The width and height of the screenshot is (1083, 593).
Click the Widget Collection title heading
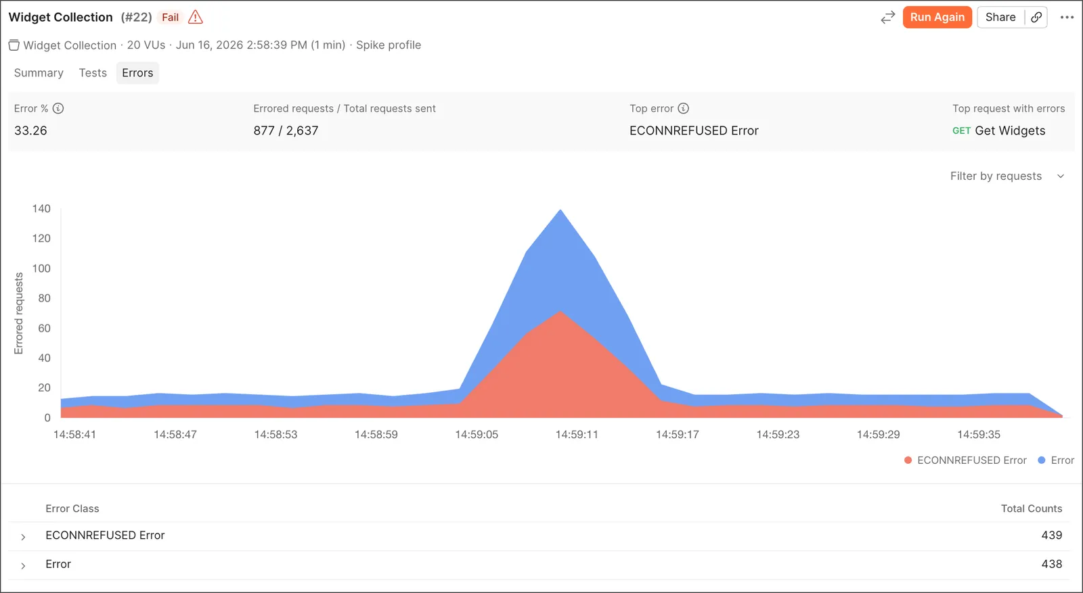tap(61, 18)
